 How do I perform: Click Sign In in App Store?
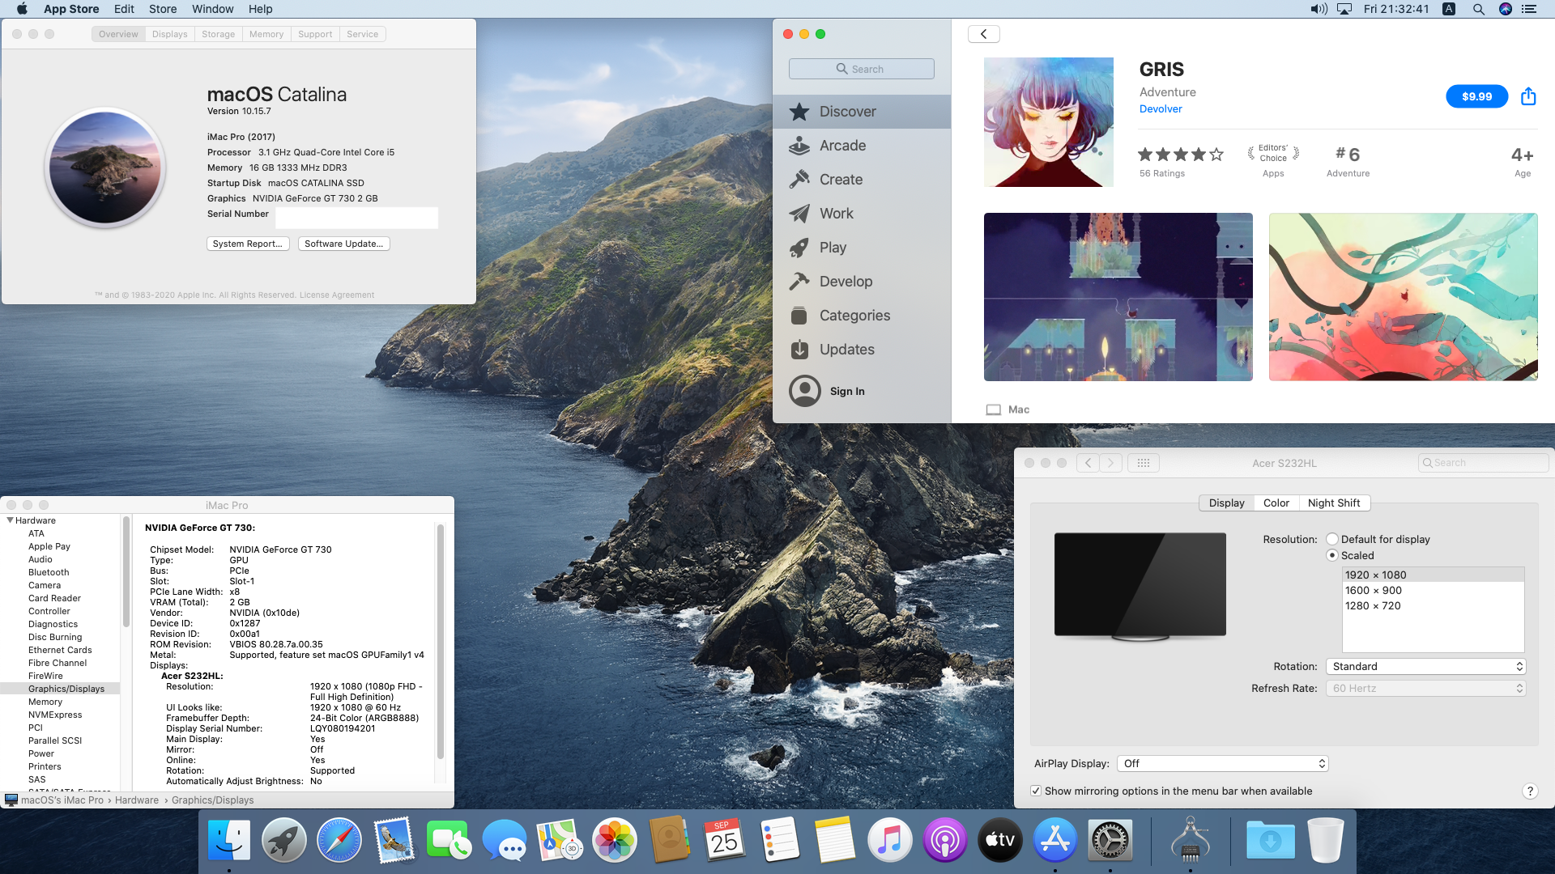coord(847,391)
